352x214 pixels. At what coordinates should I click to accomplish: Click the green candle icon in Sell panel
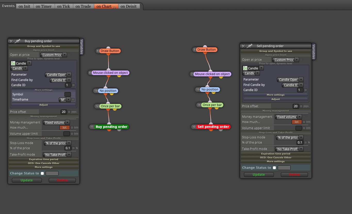(245, 68)
